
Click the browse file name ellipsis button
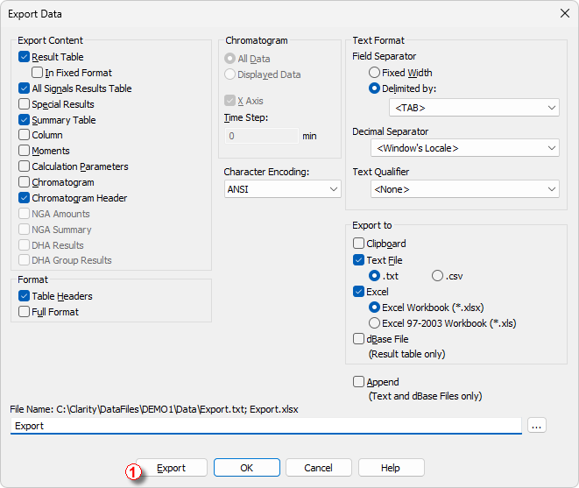(537, 426)
